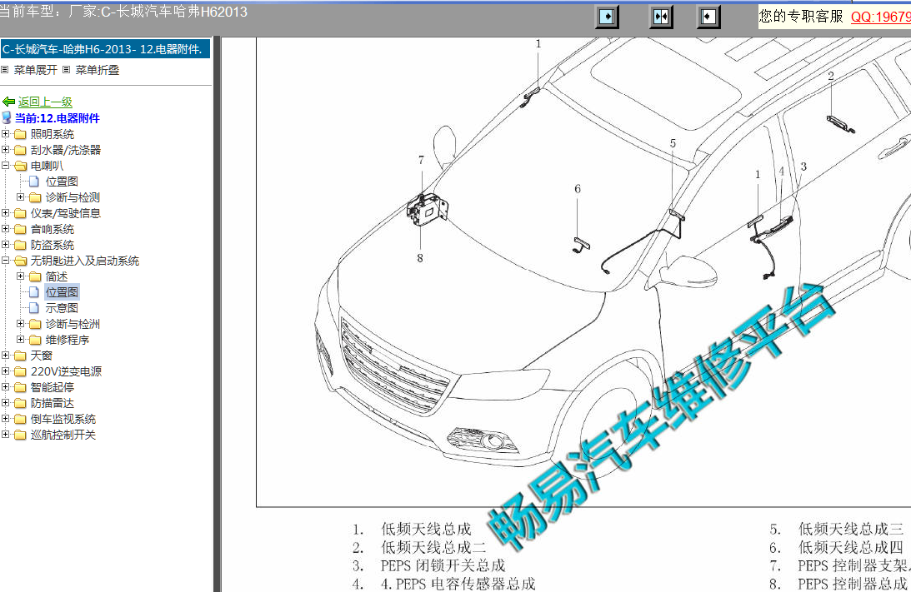Image resolution: width=911 pixels, height=592 pixels.
Task: Expand the 照明系统 tree node
Action: click(x=5, y=134)
